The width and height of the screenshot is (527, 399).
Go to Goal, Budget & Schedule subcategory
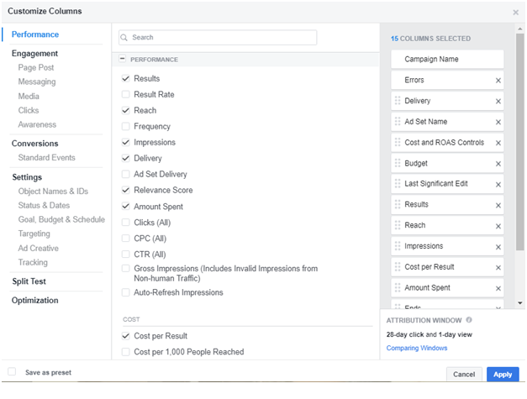pyautogui.click(x=61, y=219)
